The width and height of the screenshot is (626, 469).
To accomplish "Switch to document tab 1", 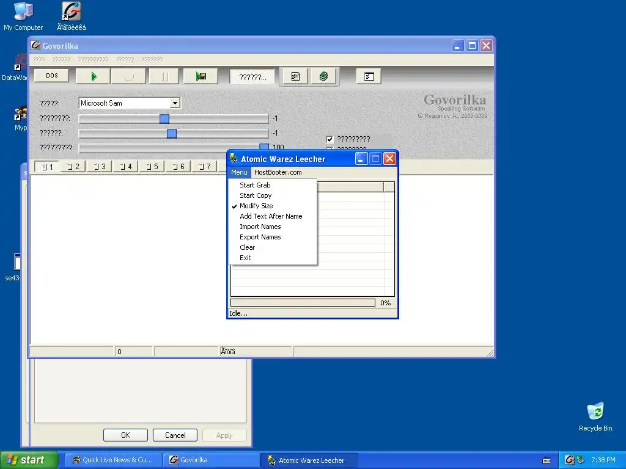I will click(x=46, y=166).
